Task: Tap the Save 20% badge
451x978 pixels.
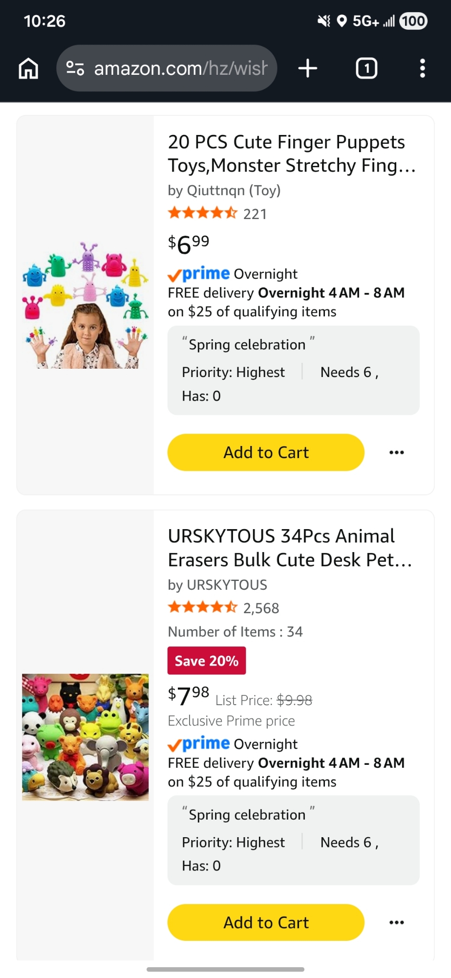Action: [x=207, y=661]
